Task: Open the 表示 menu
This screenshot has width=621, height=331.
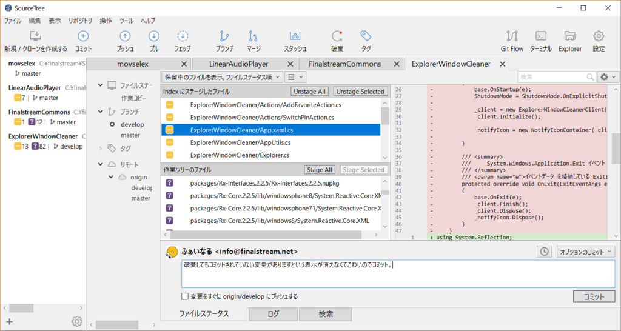Action: tap(55, 21)
